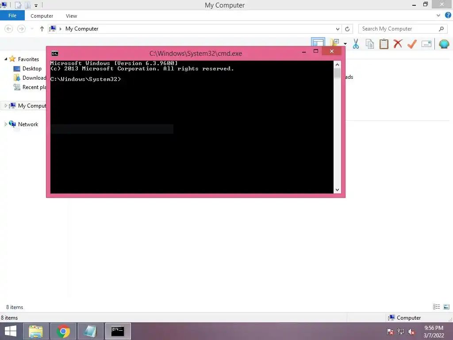Click the search magnifier icon
The height and width of the screenshot is (340, 453).
coord(441,29)
